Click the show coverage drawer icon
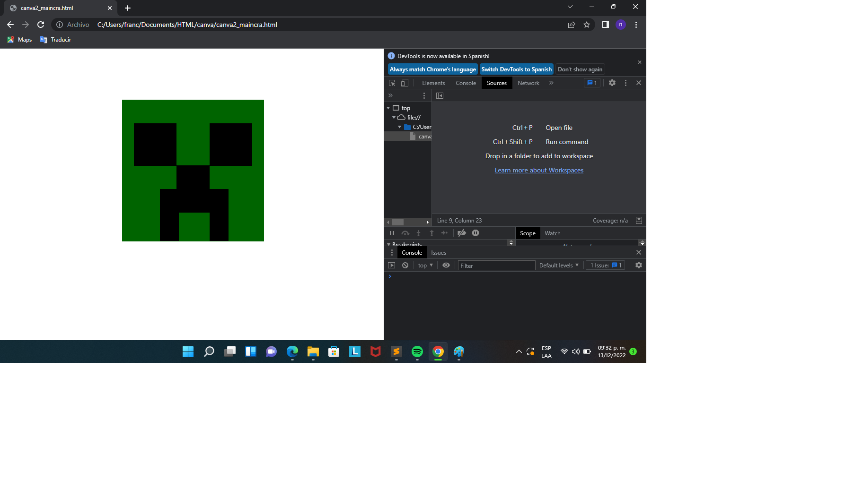The image size is (863, 497). tap(639, 221)
